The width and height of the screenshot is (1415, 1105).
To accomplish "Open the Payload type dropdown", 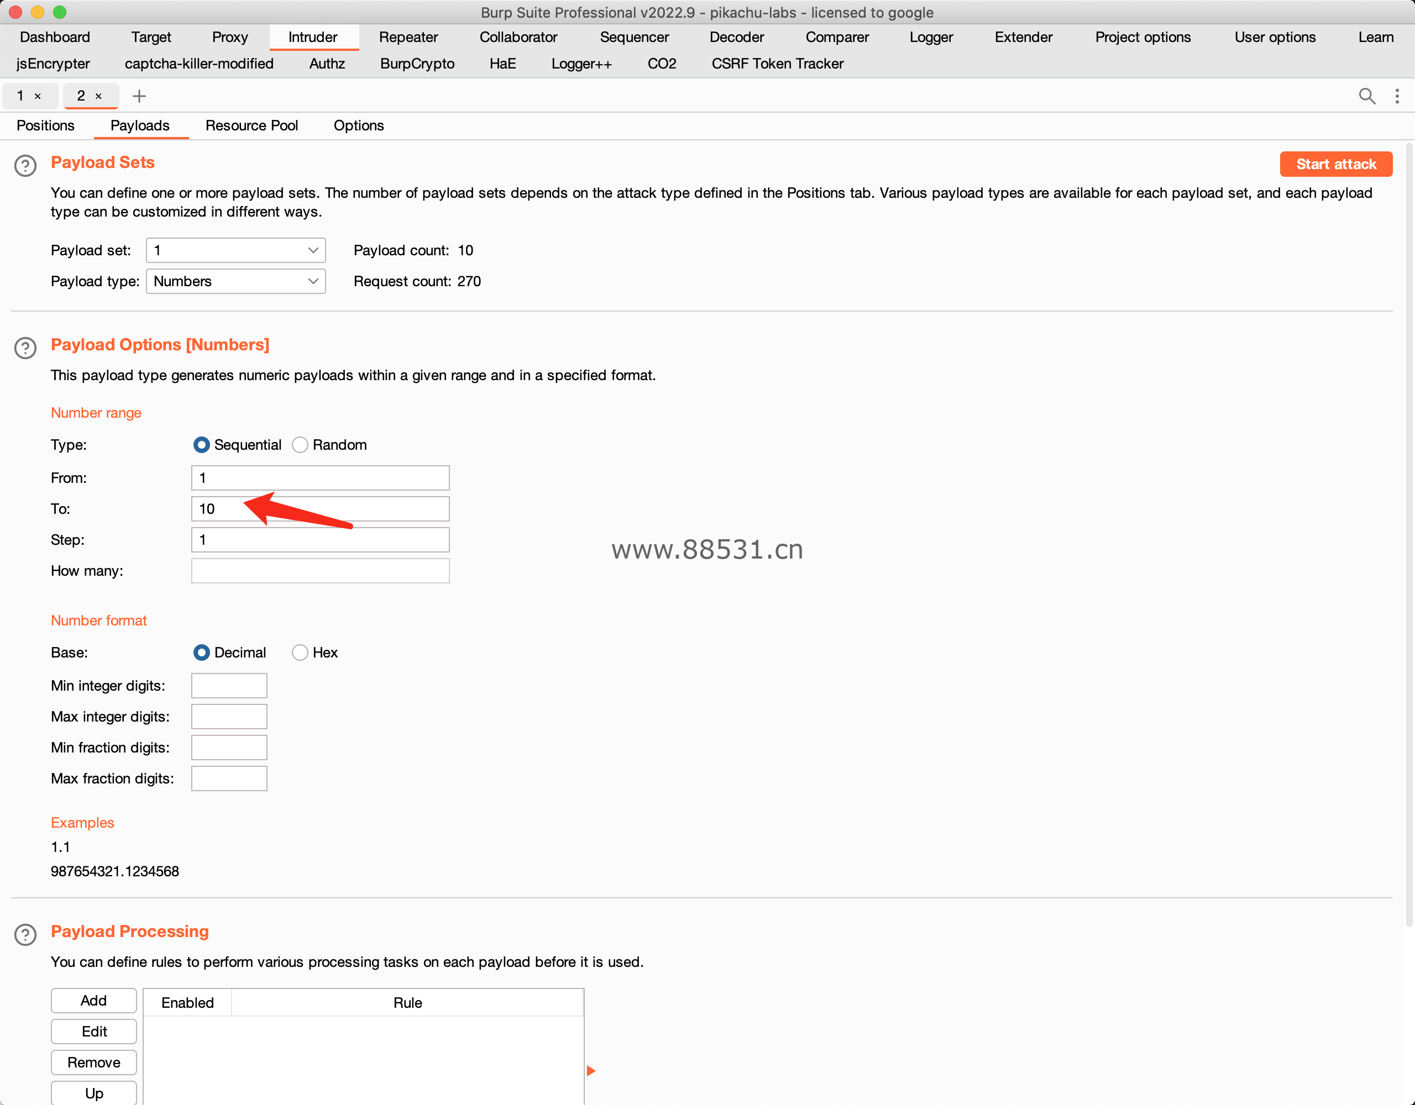I will click(x=236, y=281).
